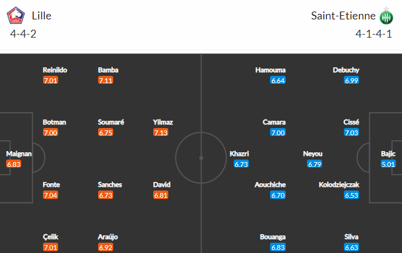The width and height of the screenshot is (402, 253).
Task: Open the Saint-Etienne team name link
Action: coord(343,16)
